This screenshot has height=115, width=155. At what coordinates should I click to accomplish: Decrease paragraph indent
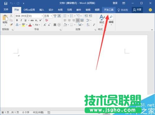coord(86,16)
